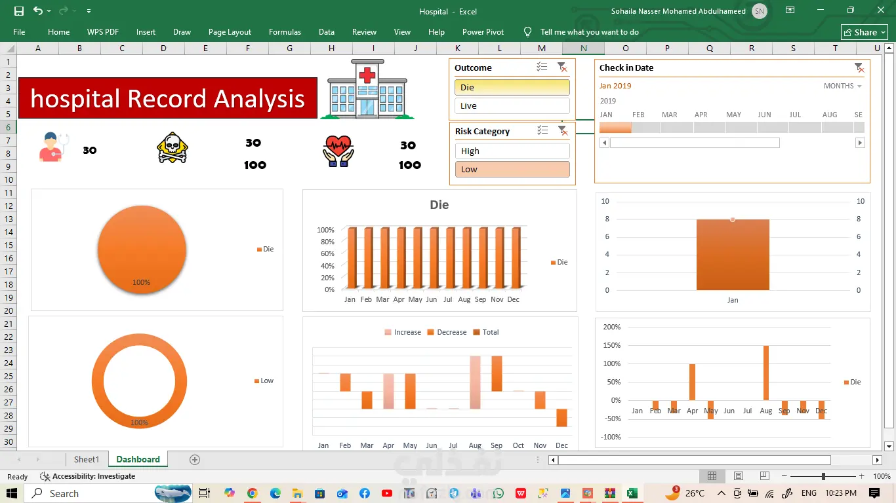Open the View tab
Image resolution: width=896 pixels, height=503 pixels.
pyautogui.click(x=402, y=31)
